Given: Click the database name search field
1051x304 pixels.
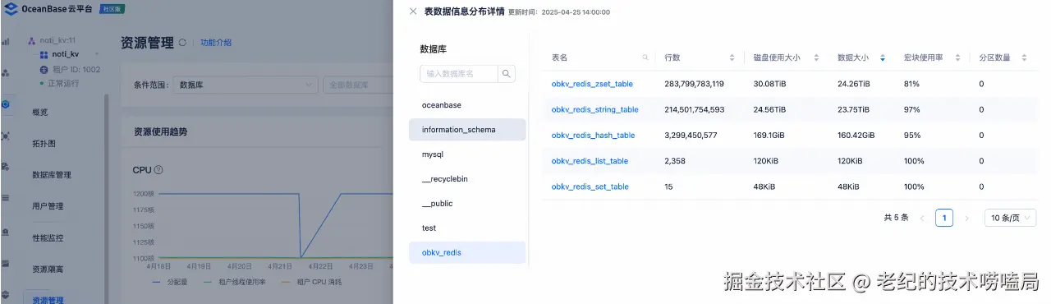Looking at the screenshot, I should (x=459, y=74).
